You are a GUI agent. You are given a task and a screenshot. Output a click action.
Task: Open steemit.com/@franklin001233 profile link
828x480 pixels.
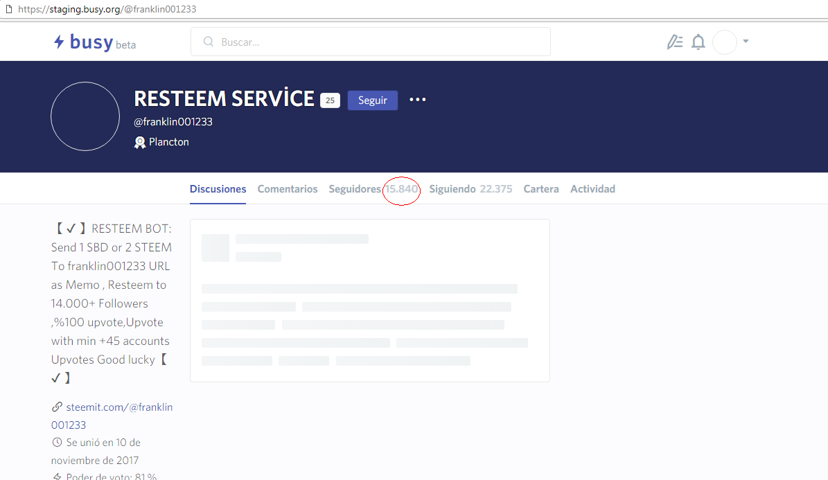pos(112,416)
